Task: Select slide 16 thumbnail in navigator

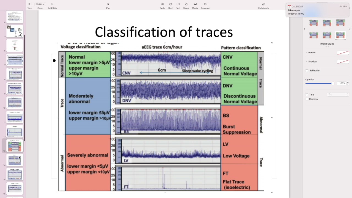Action: (15, 188)
